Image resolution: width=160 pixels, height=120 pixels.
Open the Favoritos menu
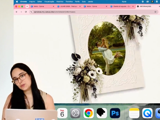tap(69, 2)
